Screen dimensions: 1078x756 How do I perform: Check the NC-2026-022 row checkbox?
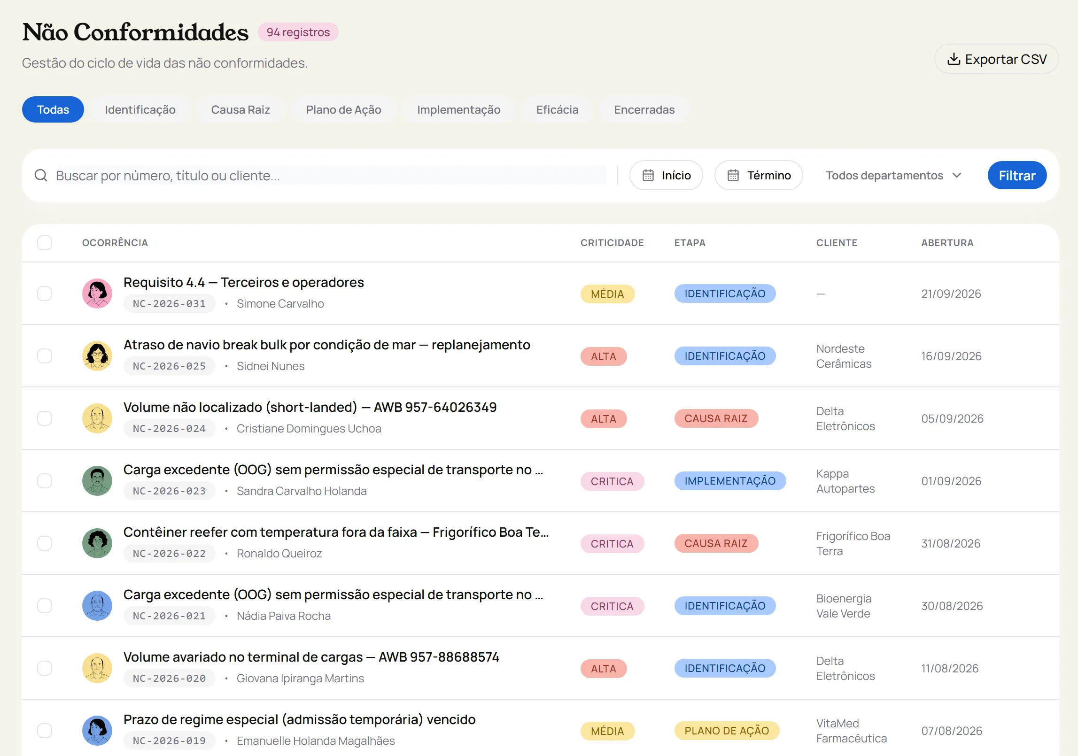[45, 543]
